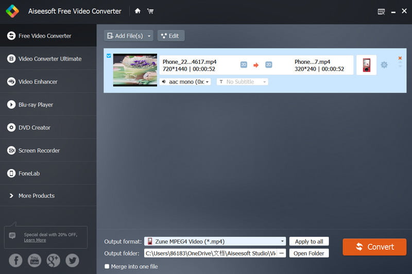
Task: Toggle output 2D mode icon
Action: pyautogui.click(x=268, y=64)
